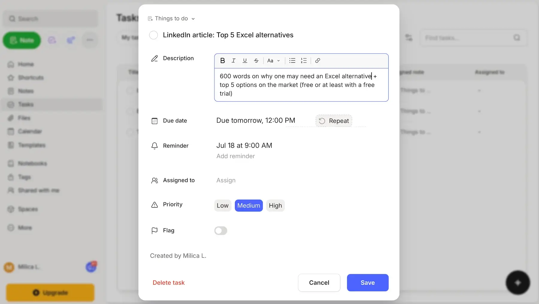Click the Find tasks search field
This screenshot has width=539, height=304.
tap(473, 38)
